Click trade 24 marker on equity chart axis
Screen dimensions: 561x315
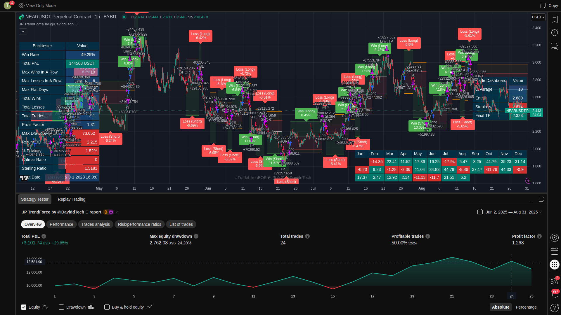pos(512,296)
